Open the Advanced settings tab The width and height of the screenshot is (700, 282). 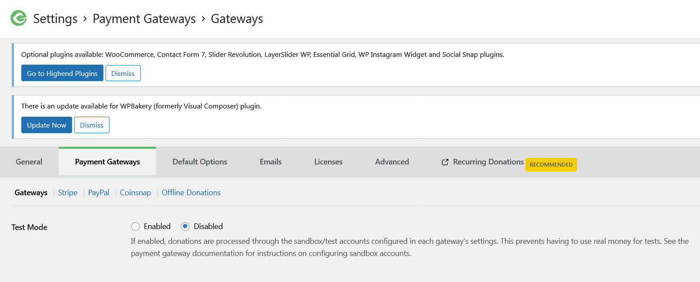click(x=392, y=162)
